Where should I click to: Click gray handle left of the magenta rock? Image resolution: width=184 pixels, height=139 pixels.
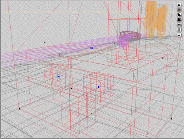coord(115,43)
